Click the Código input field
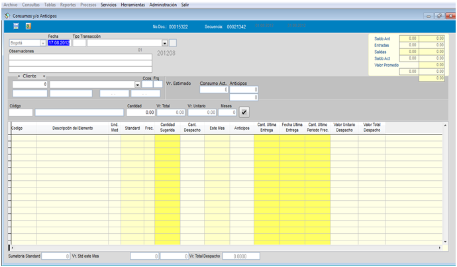Viewport: 457px width, 267px height. point(21,113)
